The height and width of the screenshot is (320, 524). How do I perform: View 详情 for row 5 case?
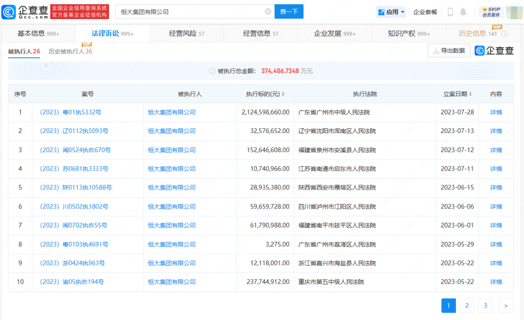[496, 187]
